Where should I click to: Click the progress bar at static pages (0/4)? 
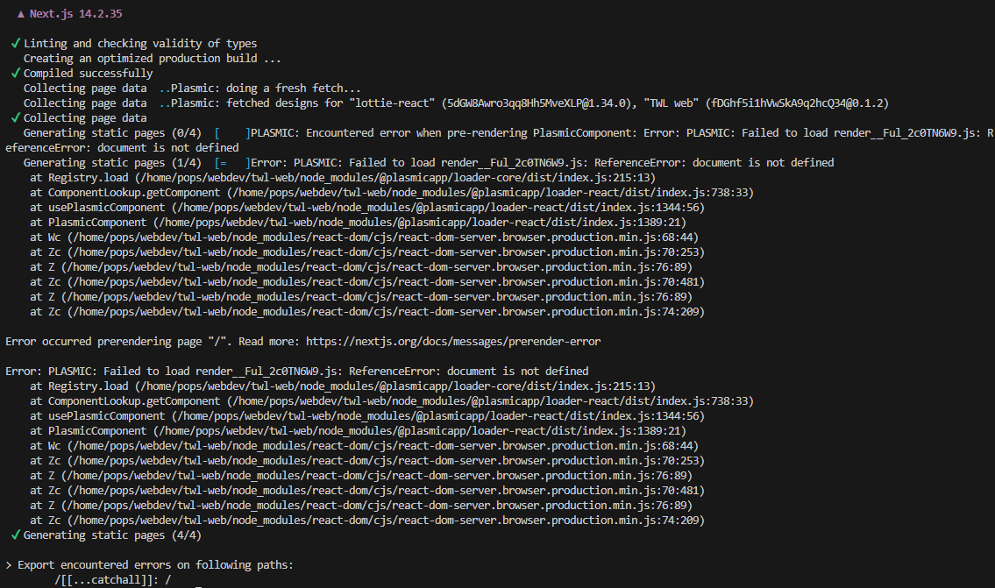(x=232, y=133)
